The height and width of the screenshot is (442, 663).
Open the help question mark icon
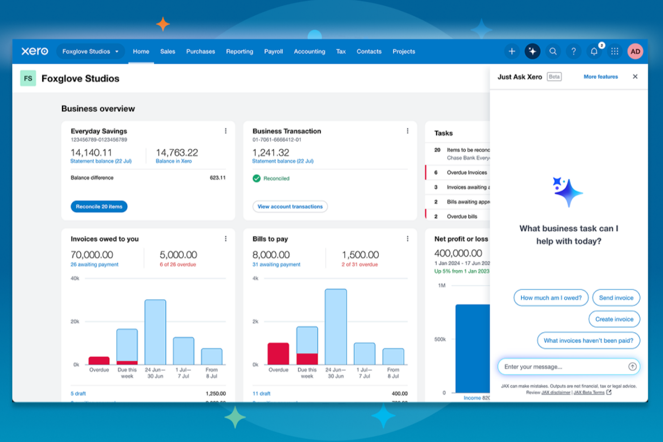pos(573,51)
